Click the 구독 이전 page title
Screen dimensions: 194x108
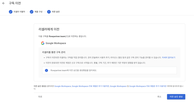coord(15,3)
